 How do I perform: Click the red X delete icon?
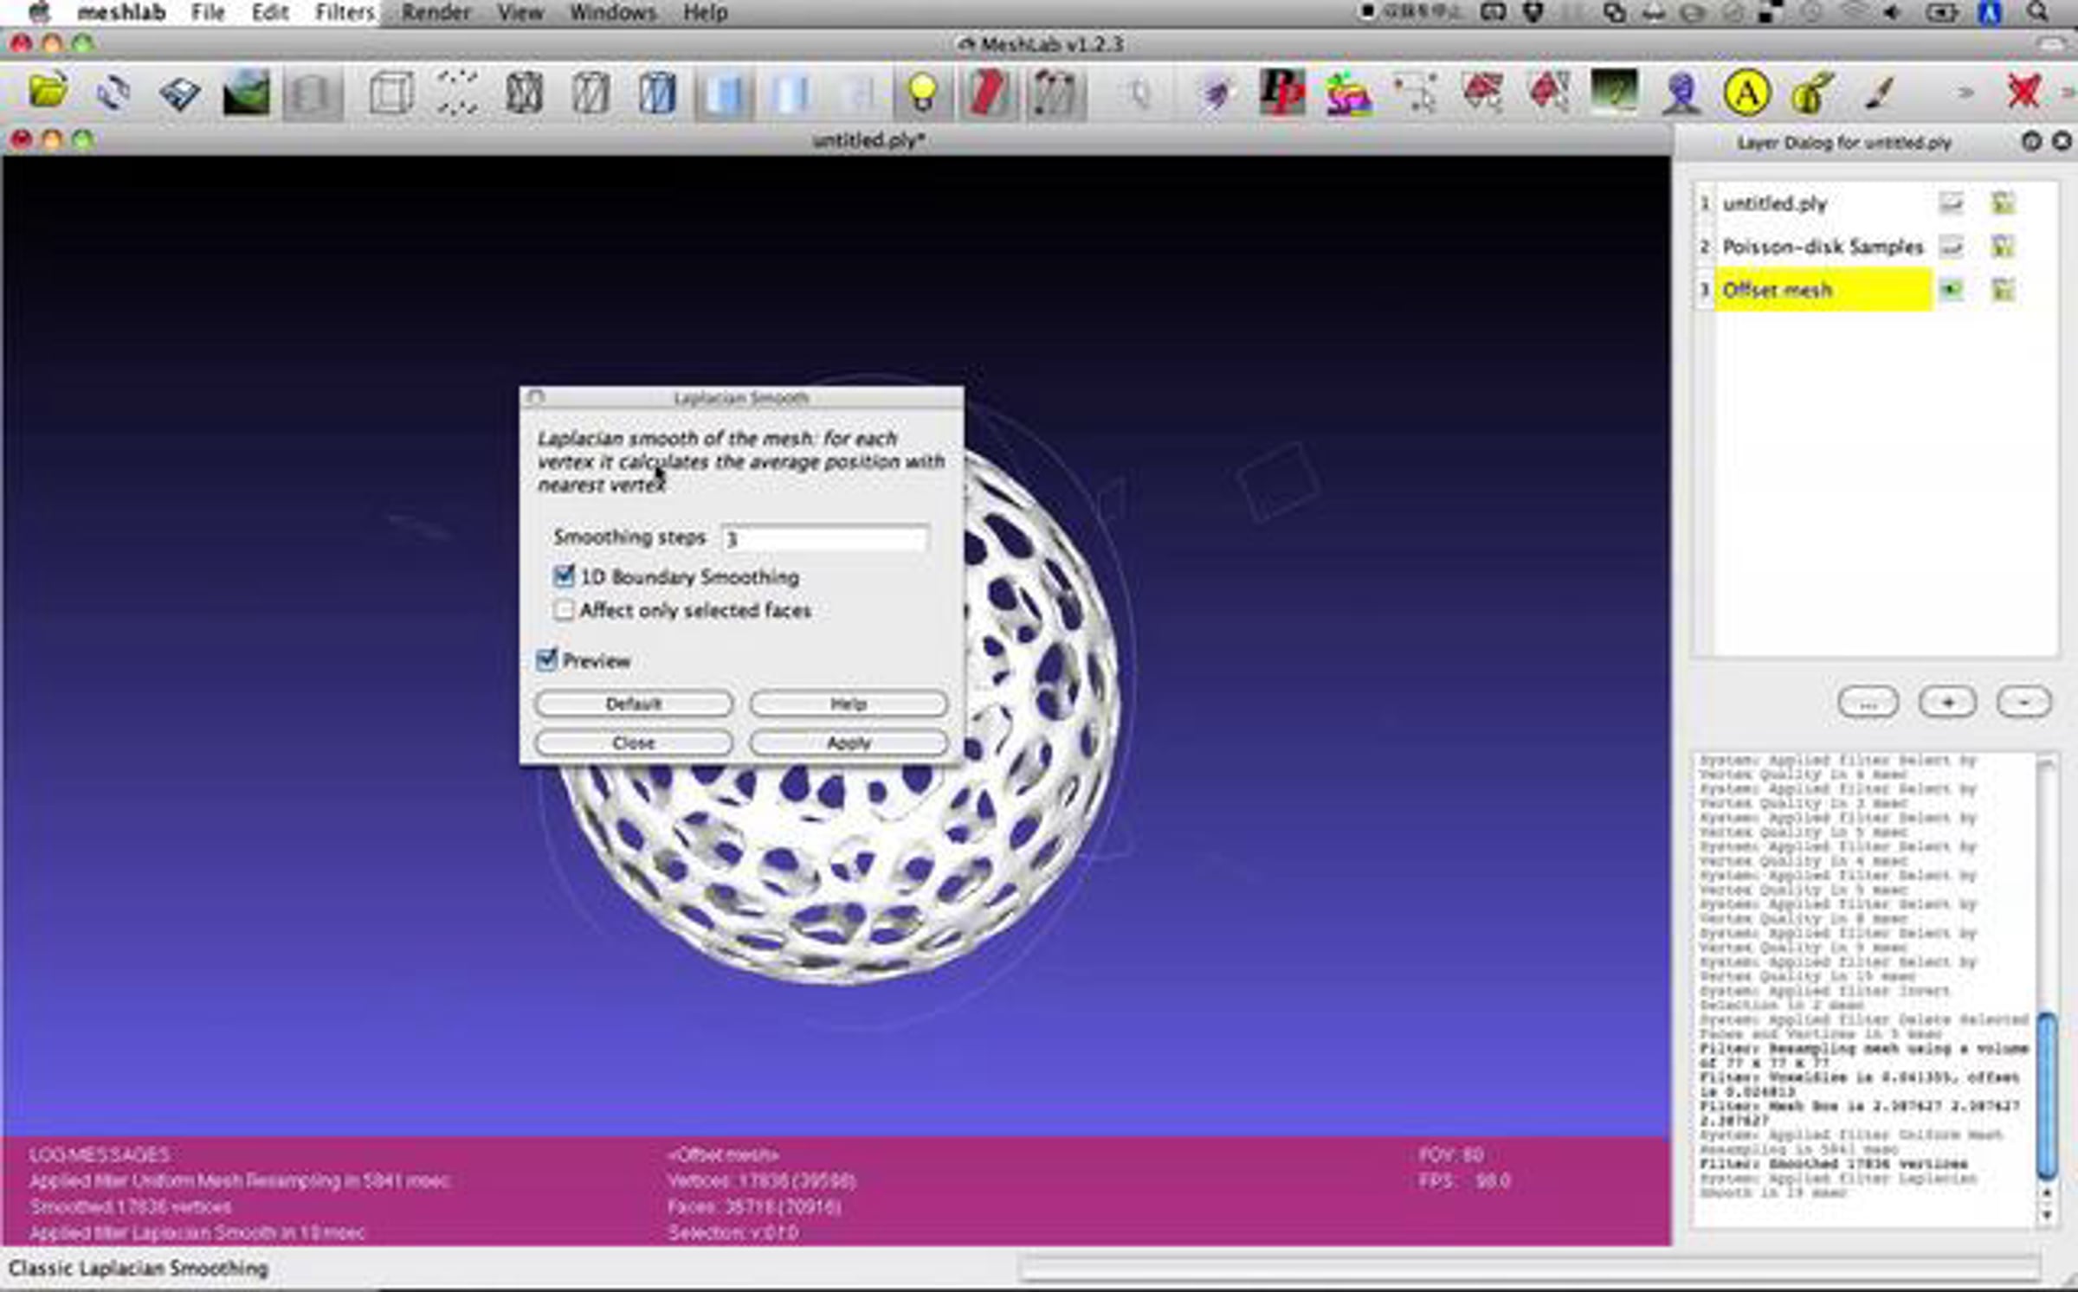click(2023, 92)
